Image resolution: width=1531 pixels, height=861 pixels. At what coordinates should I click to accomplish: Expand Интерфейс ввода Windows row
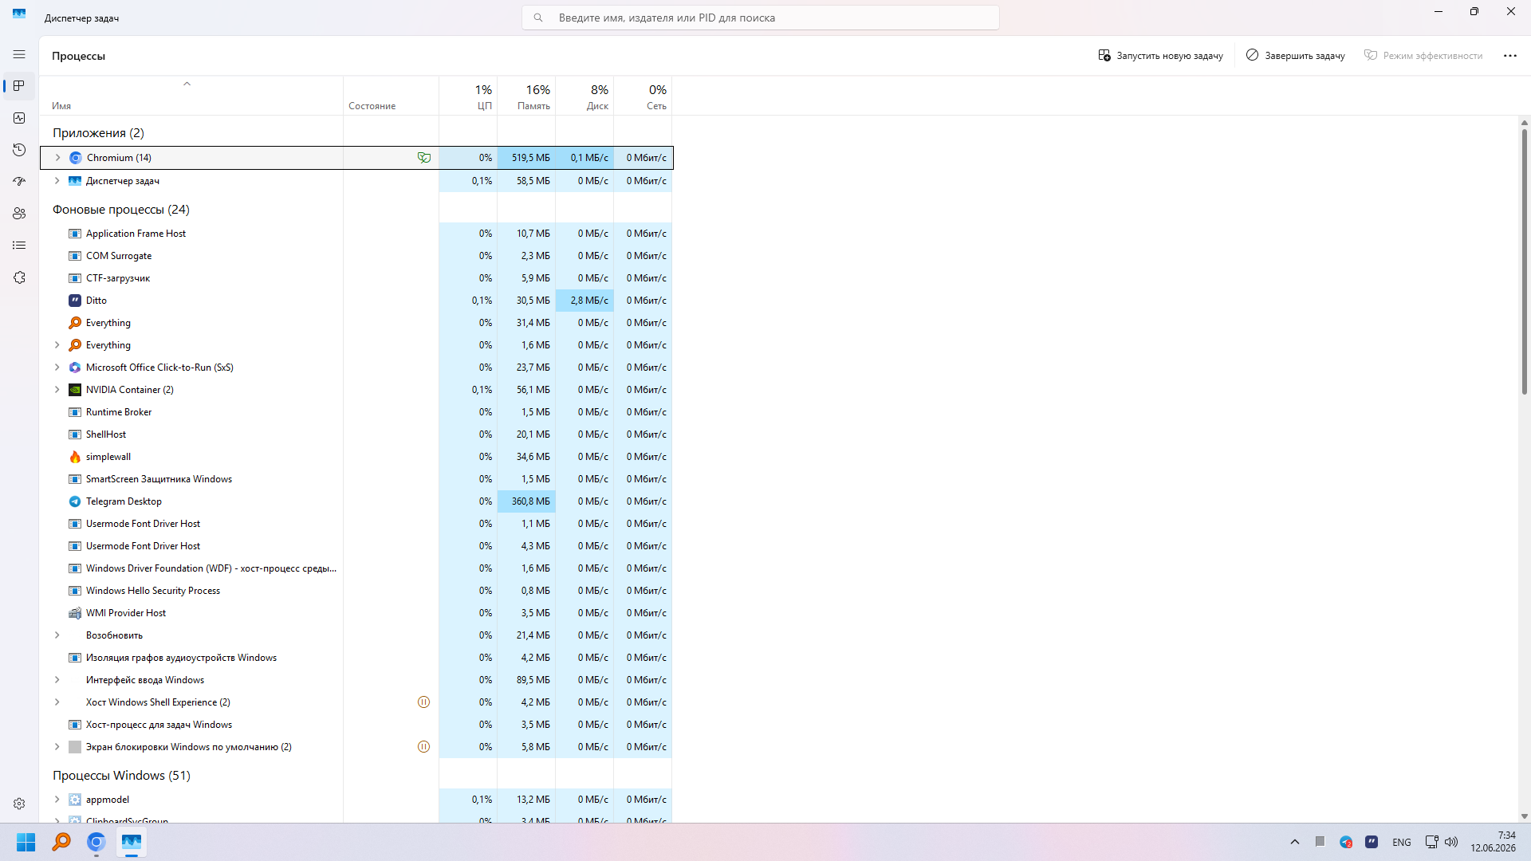point(57,680)
